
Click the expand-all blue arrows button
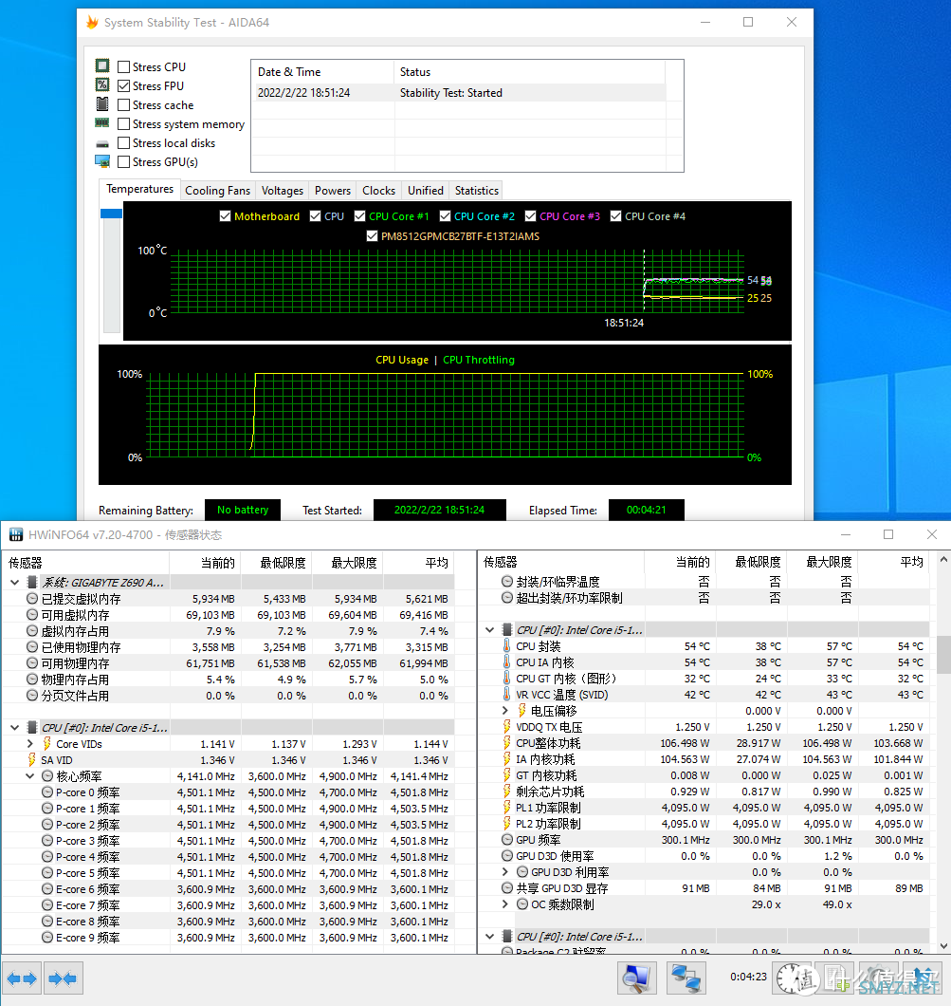pyautogui.click(x=22, y=978)
